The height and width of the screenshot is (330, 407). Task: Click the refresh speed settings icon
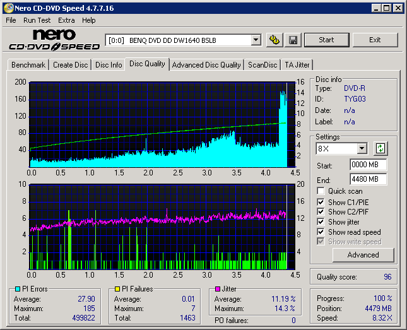click(x=380, y=148)
